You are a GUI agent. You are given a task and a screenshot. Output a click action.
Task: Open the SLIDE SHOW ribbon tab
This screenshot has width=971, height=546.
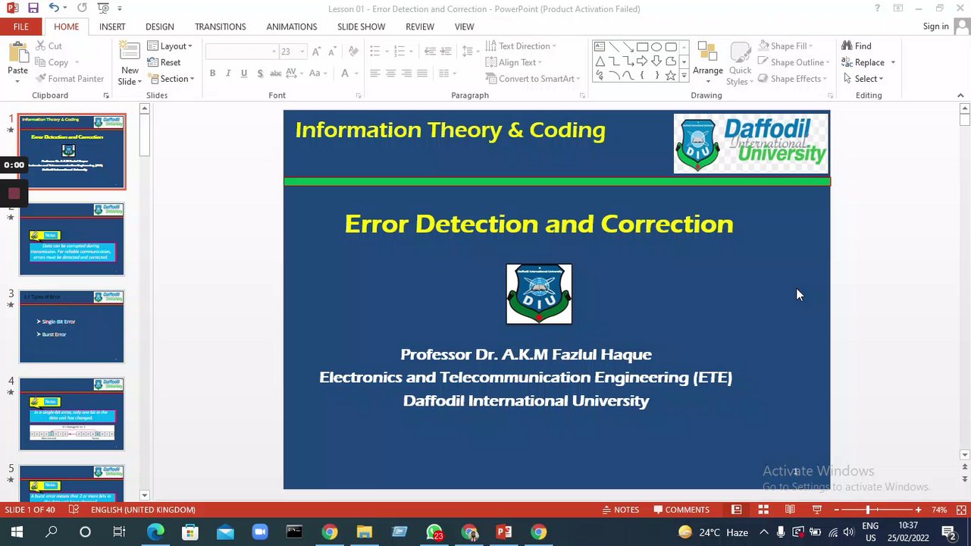pyautogui.click(x=361, y=27)
